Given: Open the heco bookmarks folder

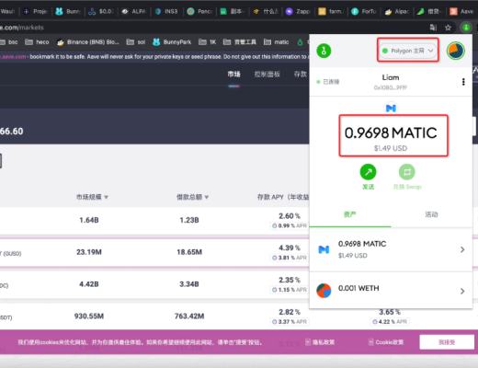Looking at the screenshot, I should 37,42.
